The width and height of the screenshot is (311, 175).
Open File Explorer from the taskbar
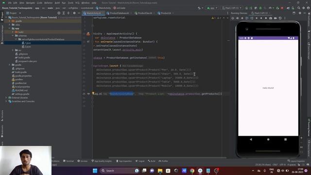tap(160, 171)
